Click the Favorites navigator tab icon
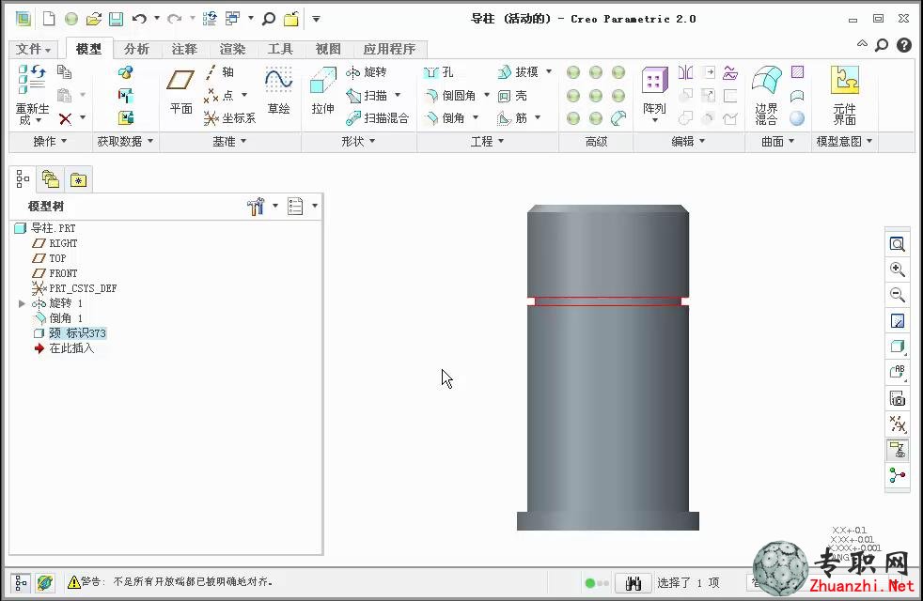This screenshot has height=601, width=923. point(78,180)
